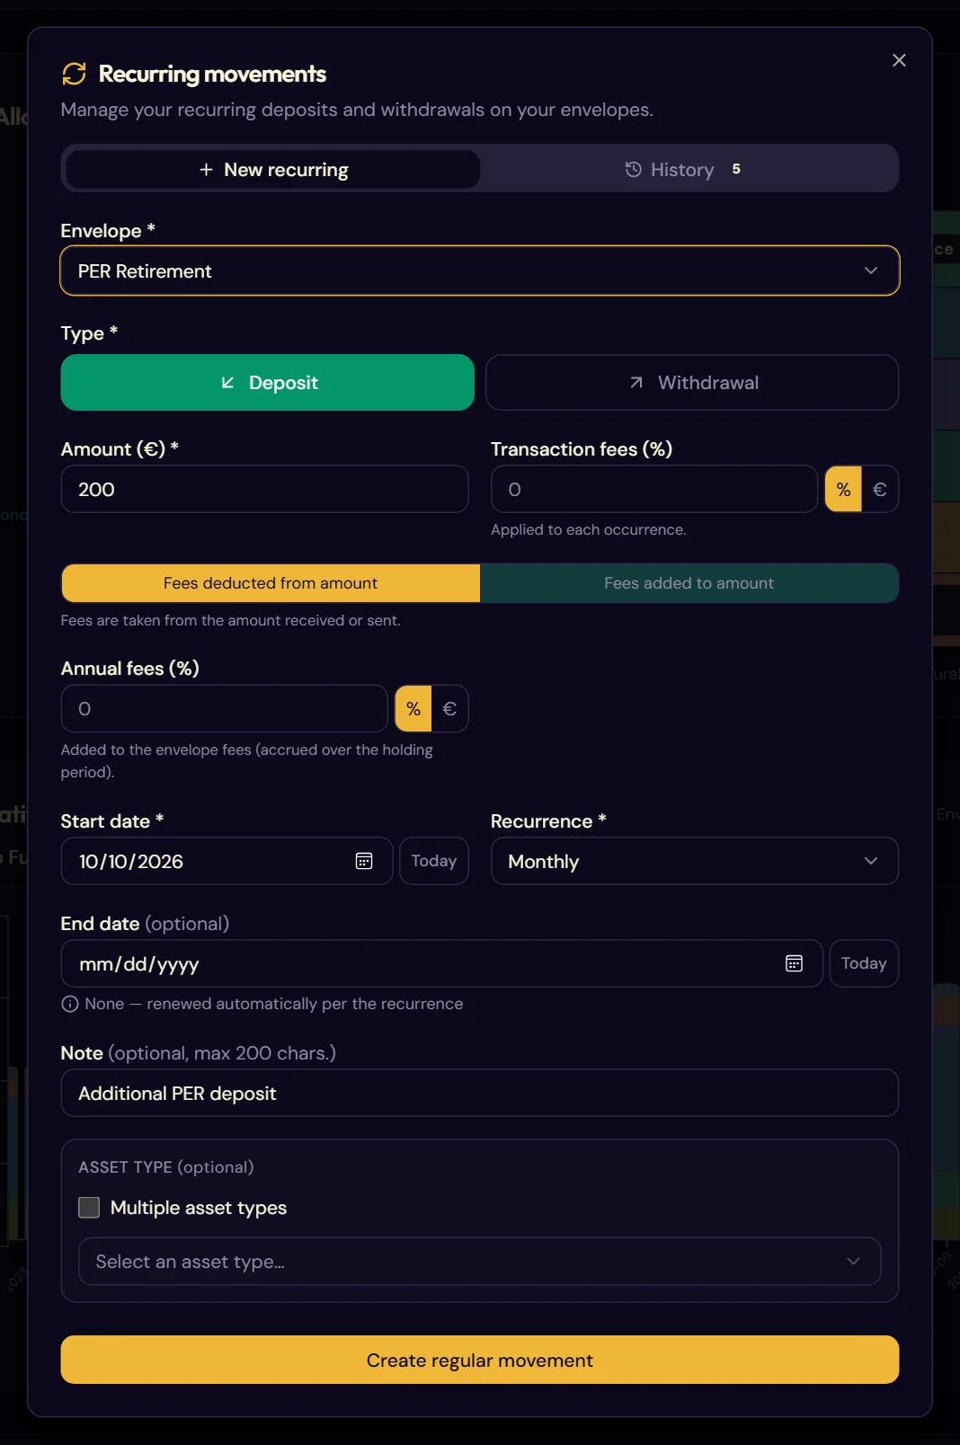Switch Annual fees unit to euro
The width and height of the screenshot is (960, 1445).
(449, 709)
